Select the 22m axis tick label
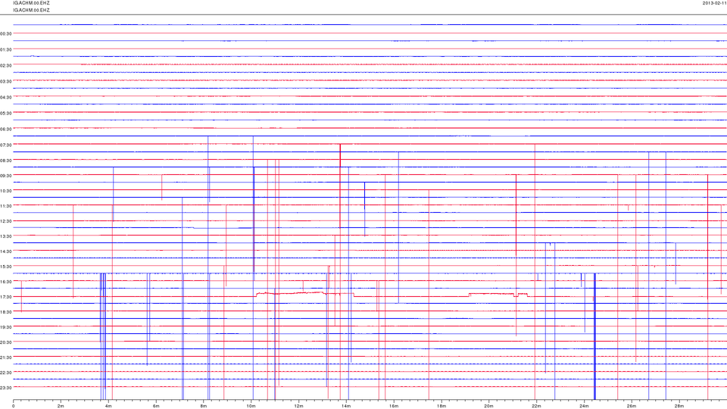Image resolution: width=727 pixels, height=409 pixels. click(x=536, y=406)
